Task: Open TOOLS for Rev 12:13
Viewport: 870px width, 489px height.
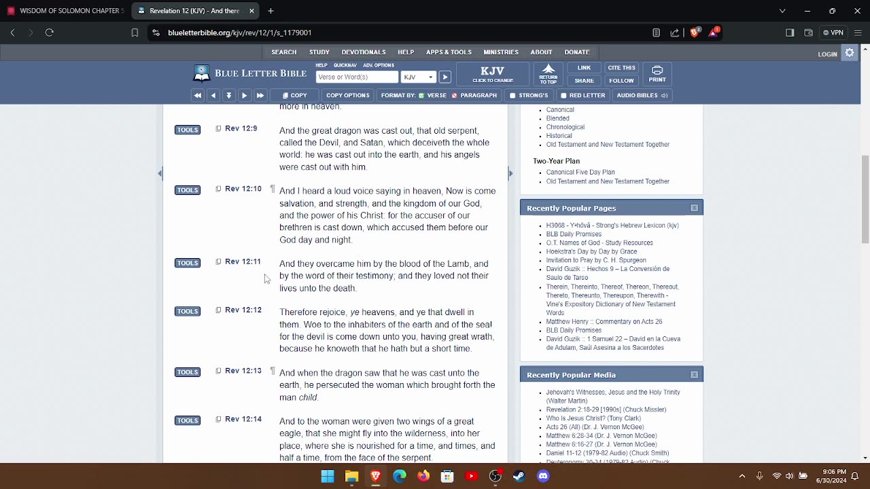Action: 188,372
